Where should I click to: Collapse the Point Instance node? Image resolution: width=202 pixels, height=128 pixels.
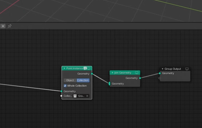[x=64, y=68]
